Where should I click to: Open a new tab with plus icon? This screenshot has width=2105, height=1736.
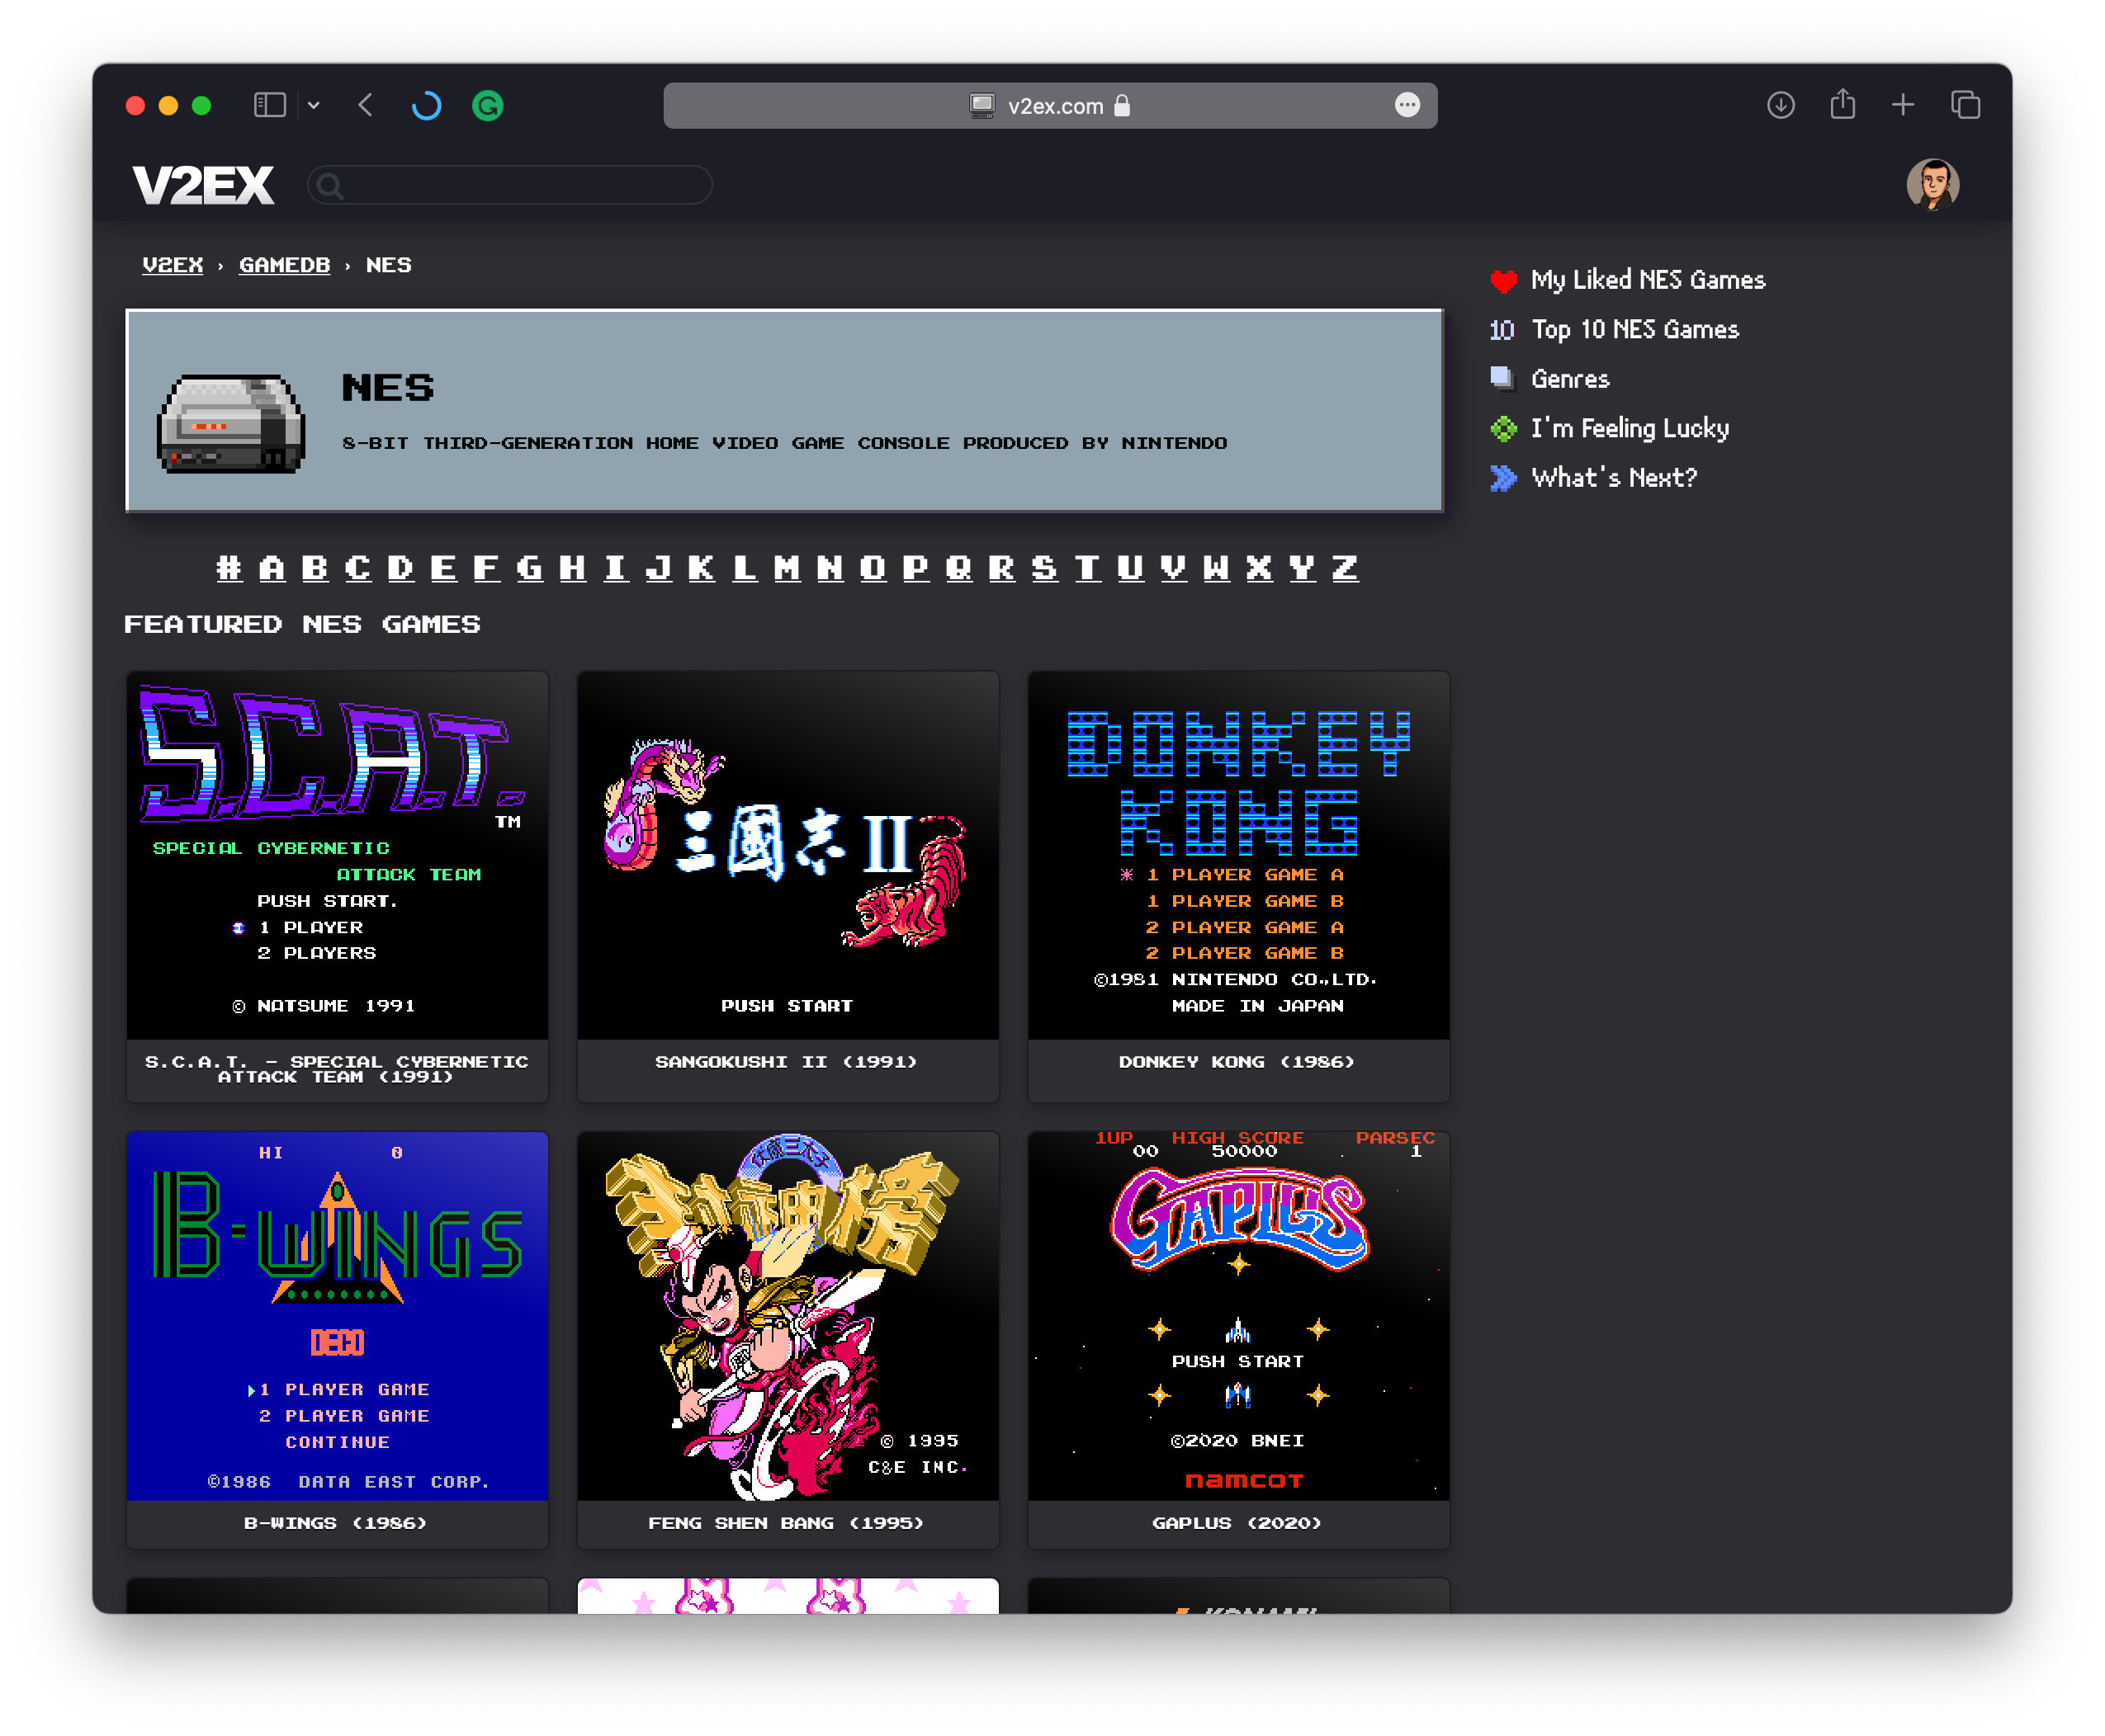[x=1903, y=105]
